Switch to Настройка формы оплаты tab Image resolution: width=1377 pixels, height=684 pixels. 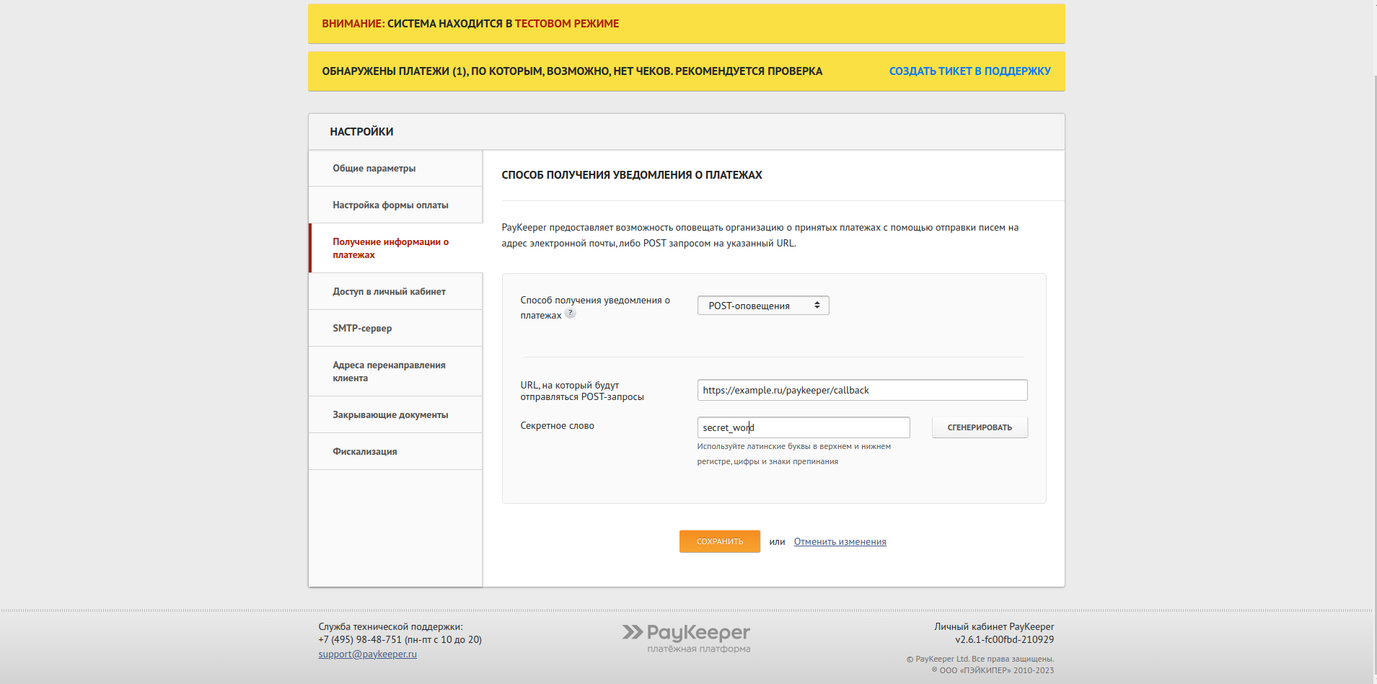pyautogui.click(x=390, y=205)
